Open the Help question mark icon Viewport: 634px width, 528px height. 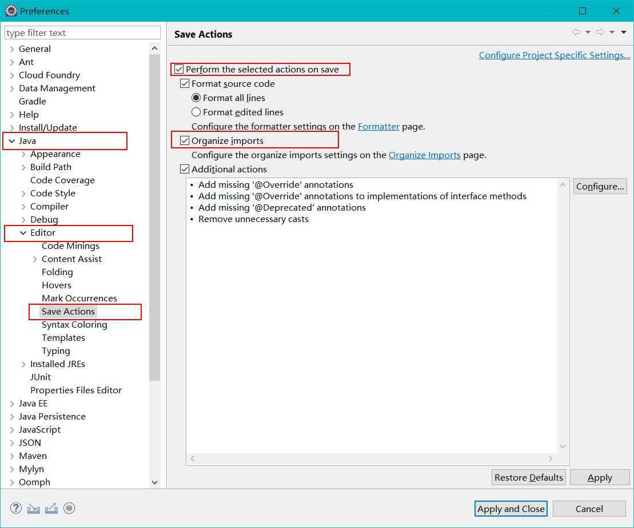coord(16,508)
